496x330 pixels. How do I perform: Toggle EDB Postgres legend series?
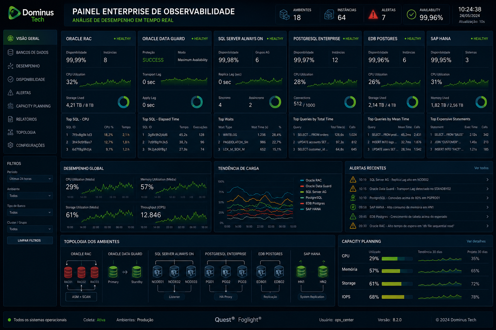pos(313,203)
